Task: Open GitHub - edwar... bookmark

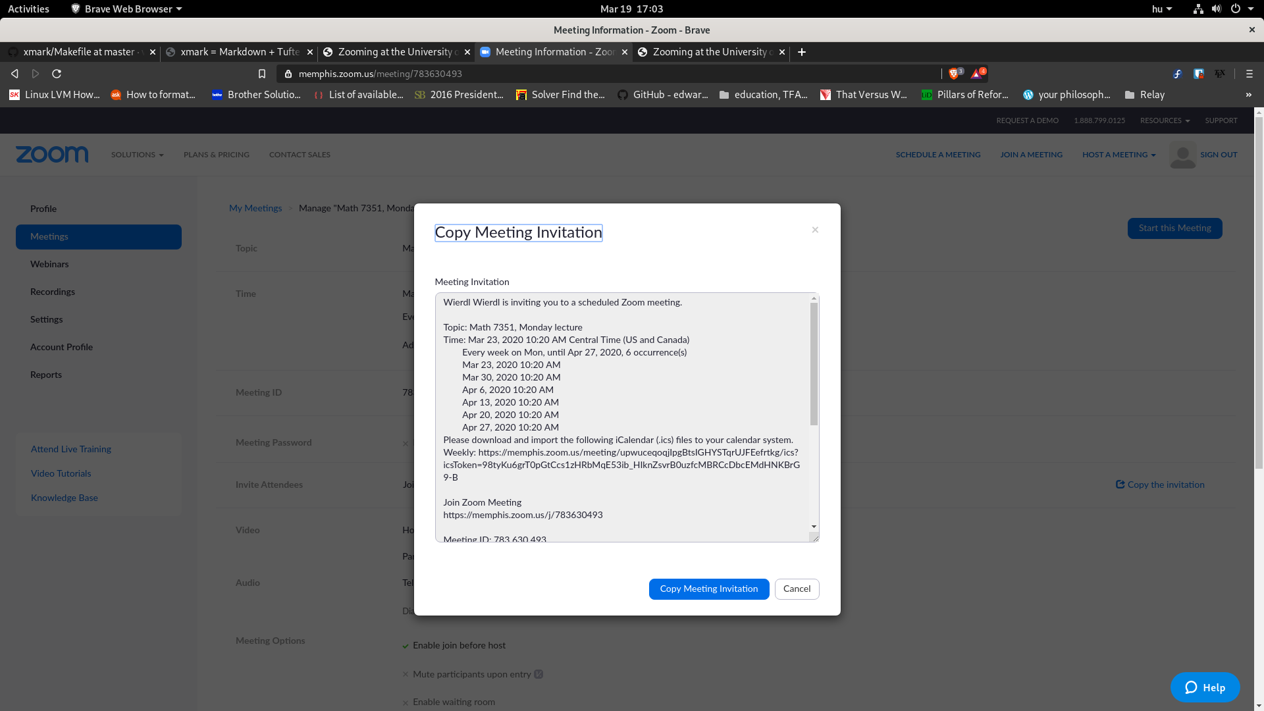Action: pos(662,95)
